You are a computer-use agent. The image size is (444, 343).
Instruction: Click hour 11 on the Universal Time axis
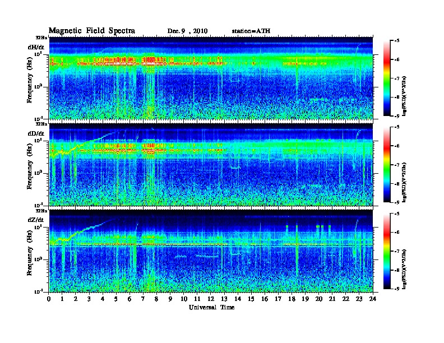[197, 299]
